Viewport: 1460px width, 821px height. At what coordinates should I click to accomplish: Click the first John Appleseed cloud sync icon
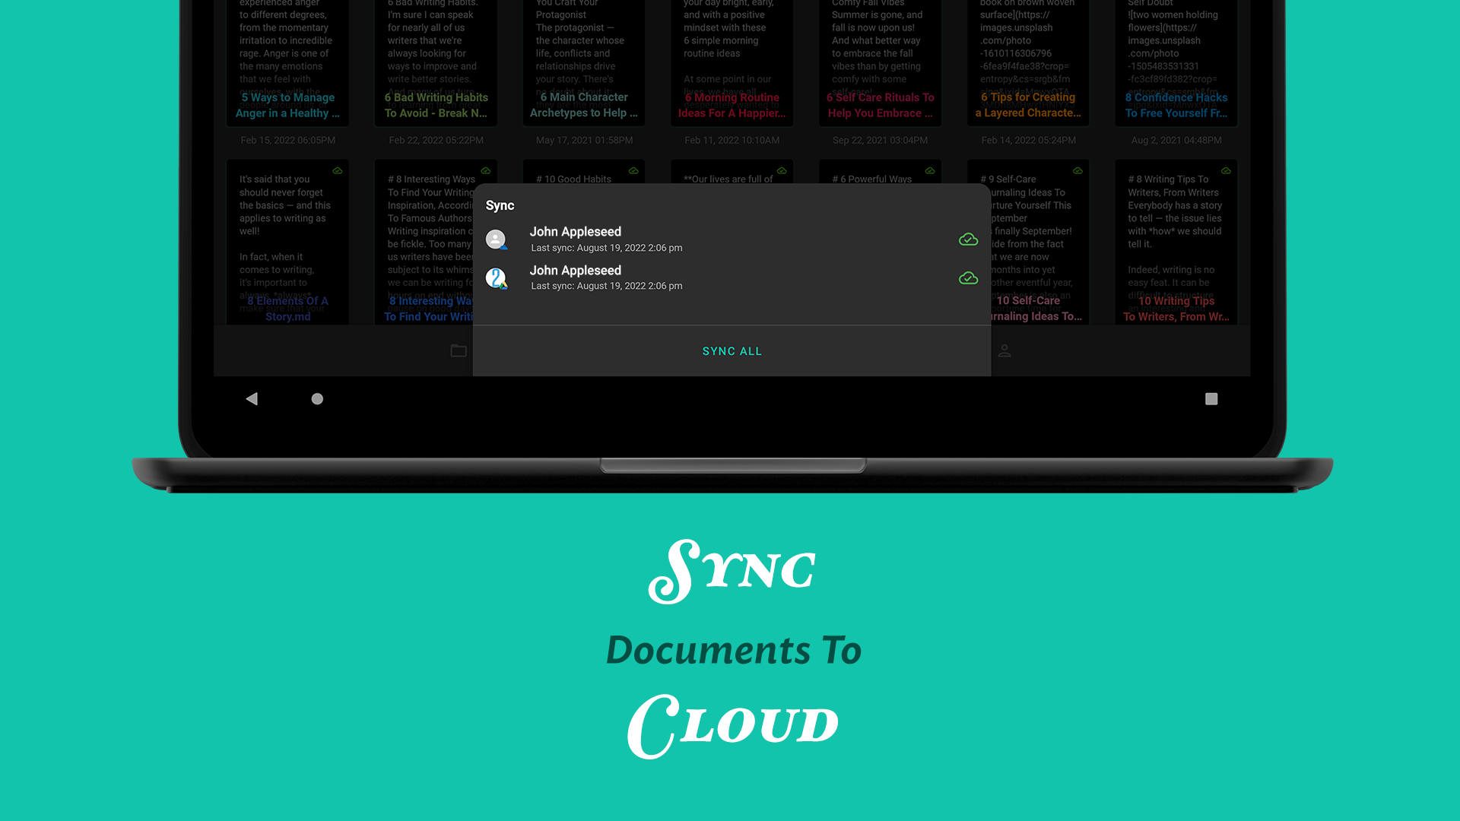(968, 239)
